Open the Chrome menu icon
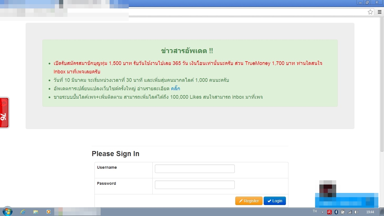The width and height of the screenshot is (384, 216). [380, 12]
